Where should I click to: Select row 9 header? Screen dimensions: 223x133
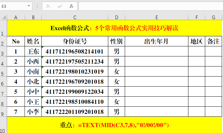coord(4,112)
